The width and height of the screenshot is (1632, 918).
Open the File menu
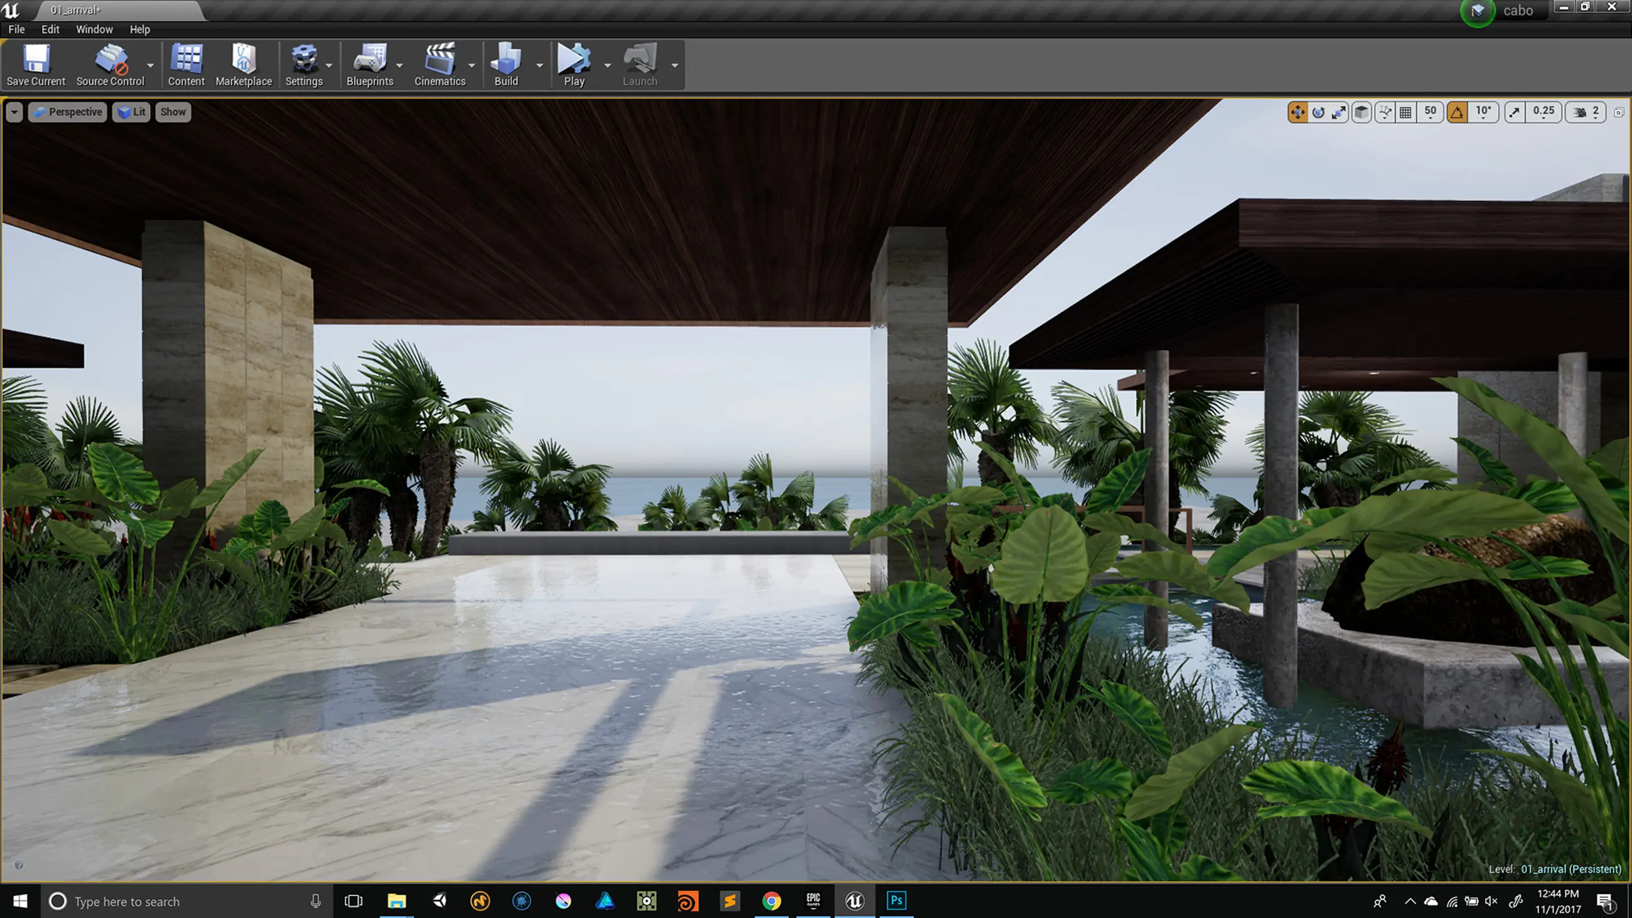tap(16, 29)
